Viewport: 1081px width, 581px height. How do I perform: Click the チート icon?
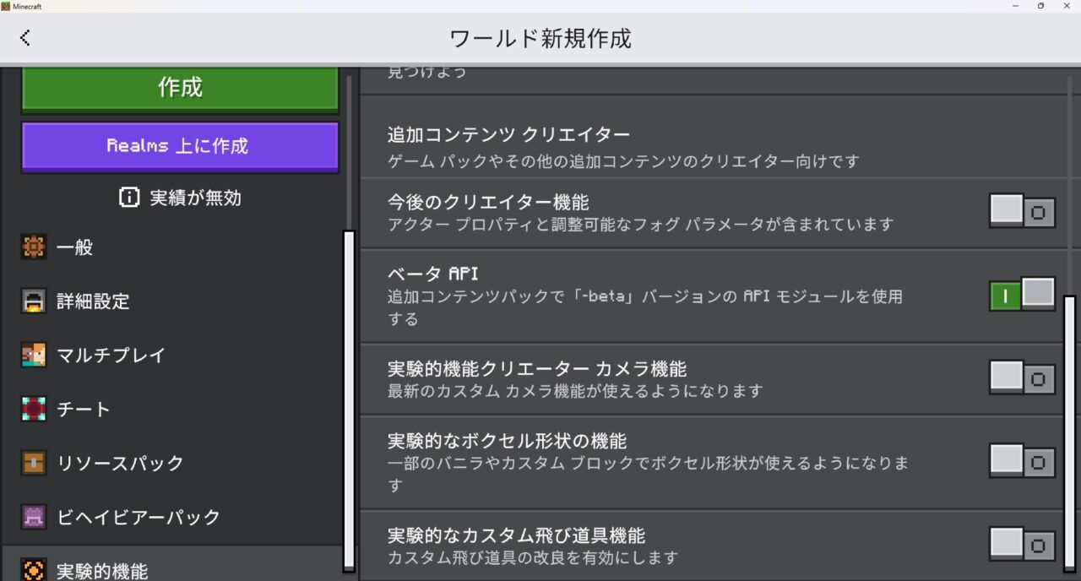pos(34,410)
